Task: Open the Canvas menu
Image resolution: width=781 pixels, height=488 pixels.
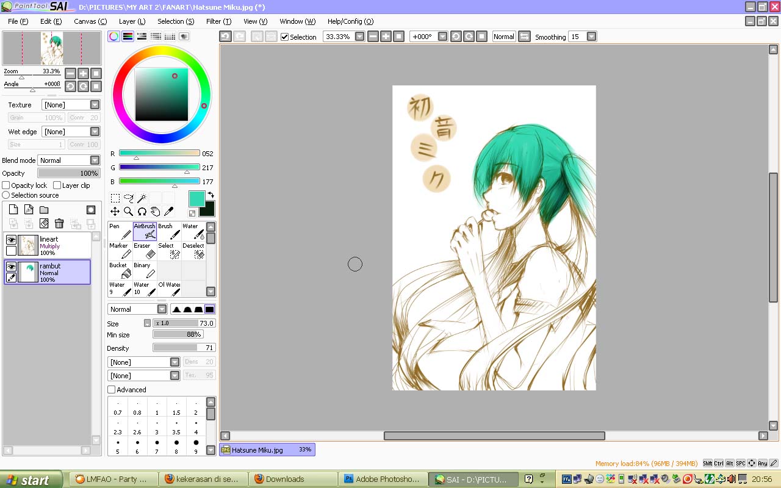Action: pyautogui.click(x=90, y=21)
